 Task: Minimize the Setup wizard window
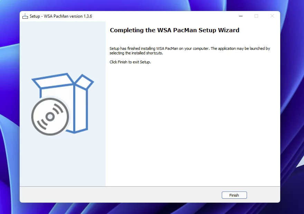(x=240, y=16)
